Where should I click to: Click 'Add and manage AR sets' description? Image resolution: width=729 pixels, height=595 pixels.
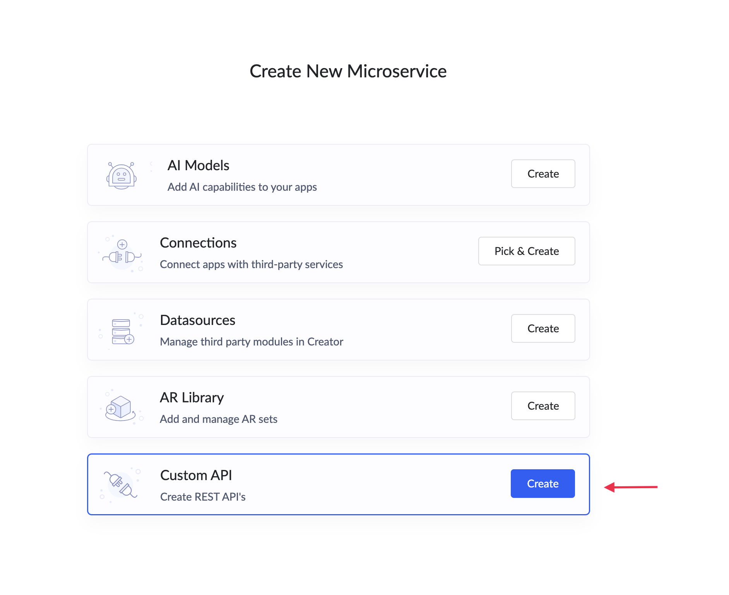pyautogui.click(x=219, y=419)
